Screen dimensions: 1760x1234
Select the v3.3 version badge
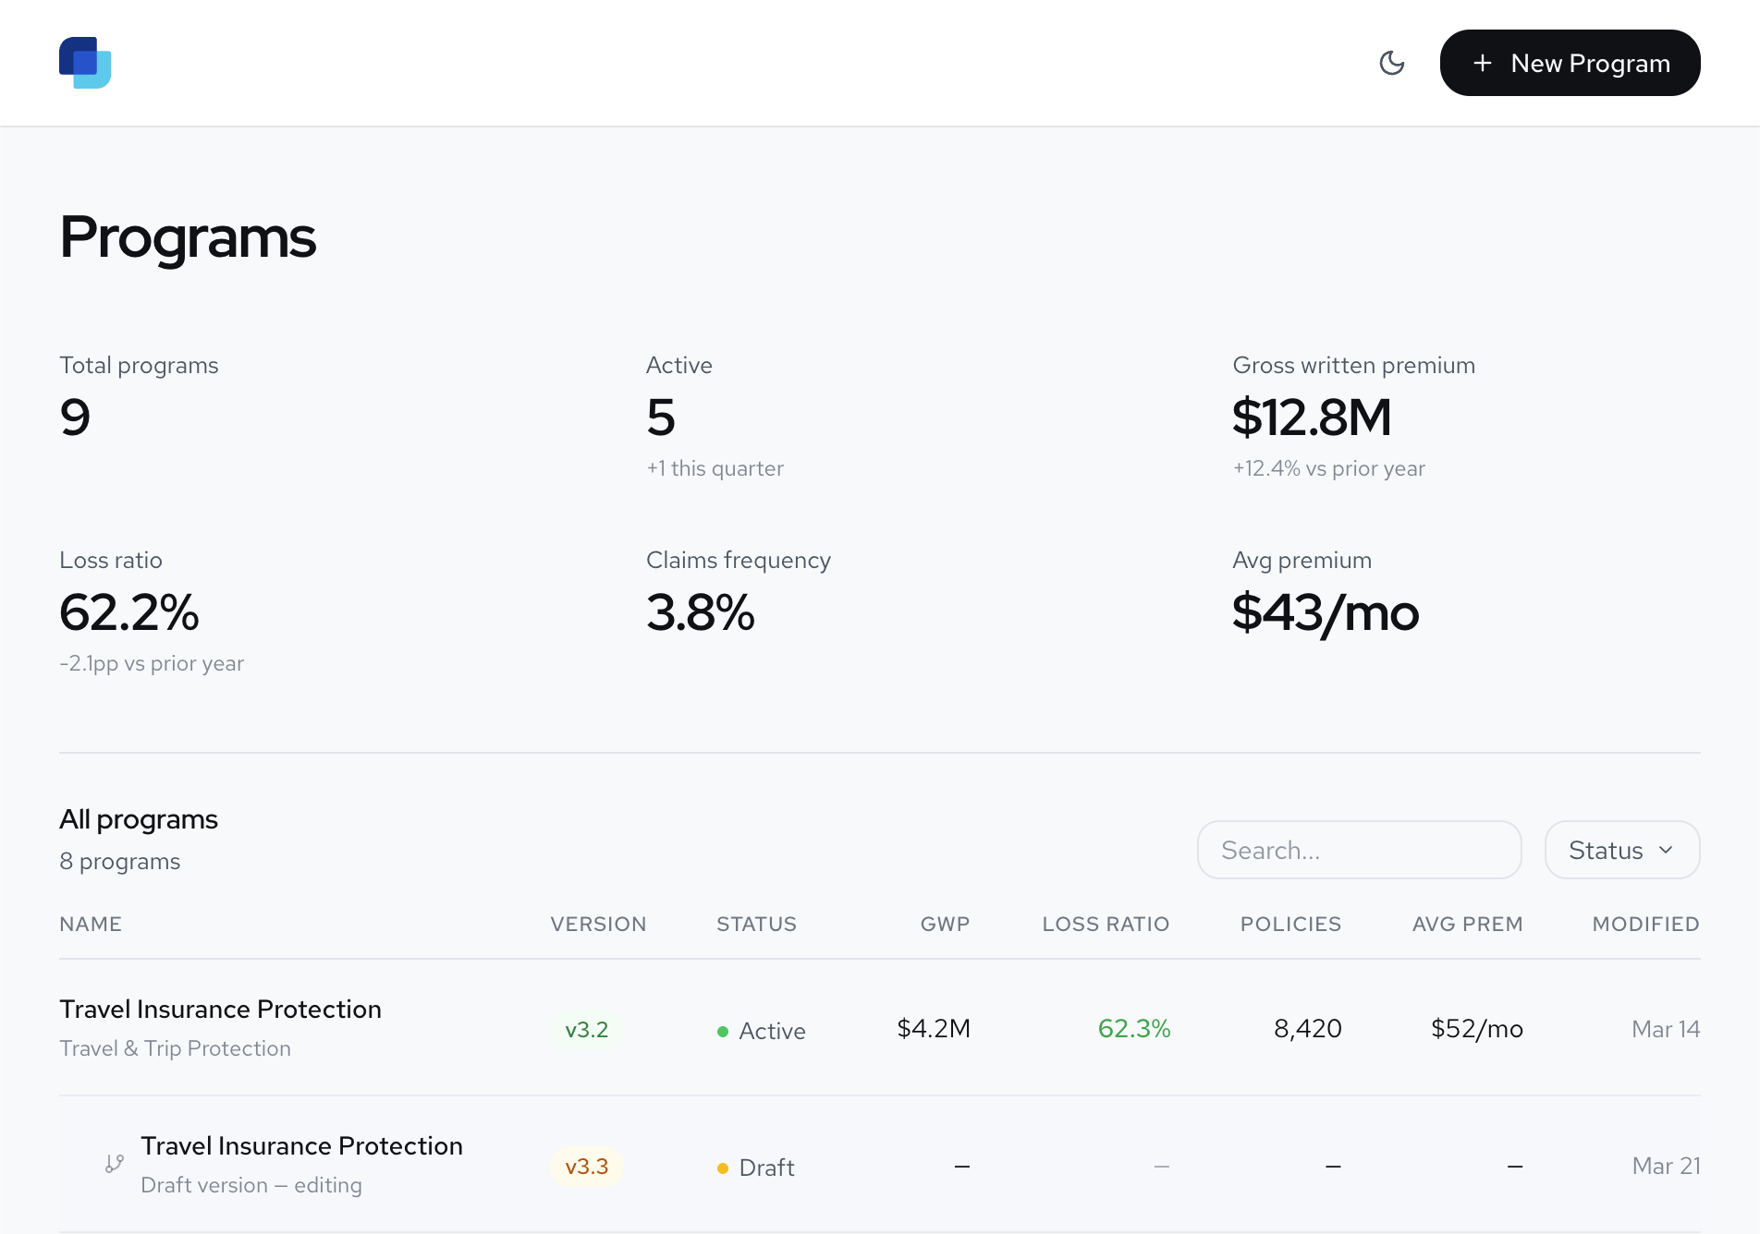(587, 1167)
